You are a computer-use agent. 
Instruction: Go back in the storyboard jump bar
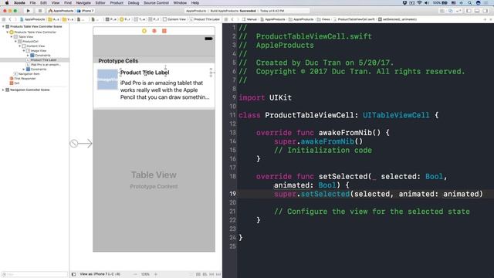click(x=10, y=19)
